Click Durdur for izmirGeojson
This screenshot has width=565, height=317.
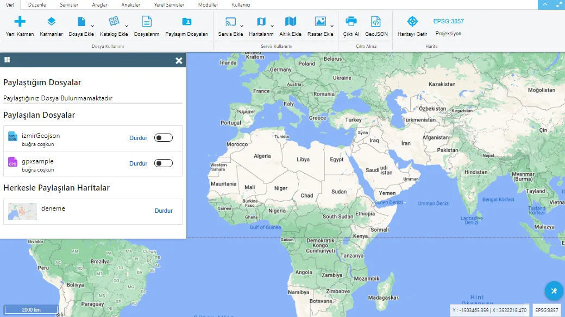click(x=139, y=138)
